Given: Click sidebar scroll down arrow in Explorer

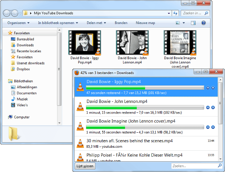Looking at the screenshot, I should [x=59, y=123].
